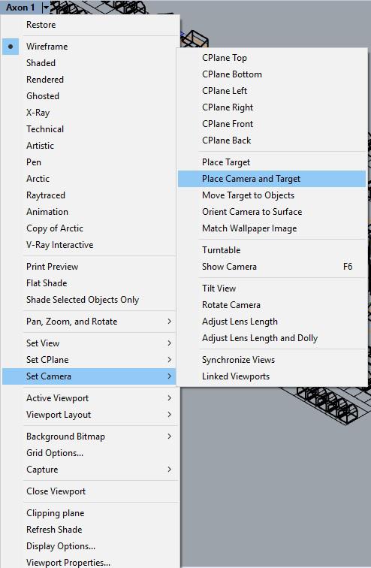The image size is (371, 568).
Task: Expand the Set View submenu arrow
Action: (170, 343)
